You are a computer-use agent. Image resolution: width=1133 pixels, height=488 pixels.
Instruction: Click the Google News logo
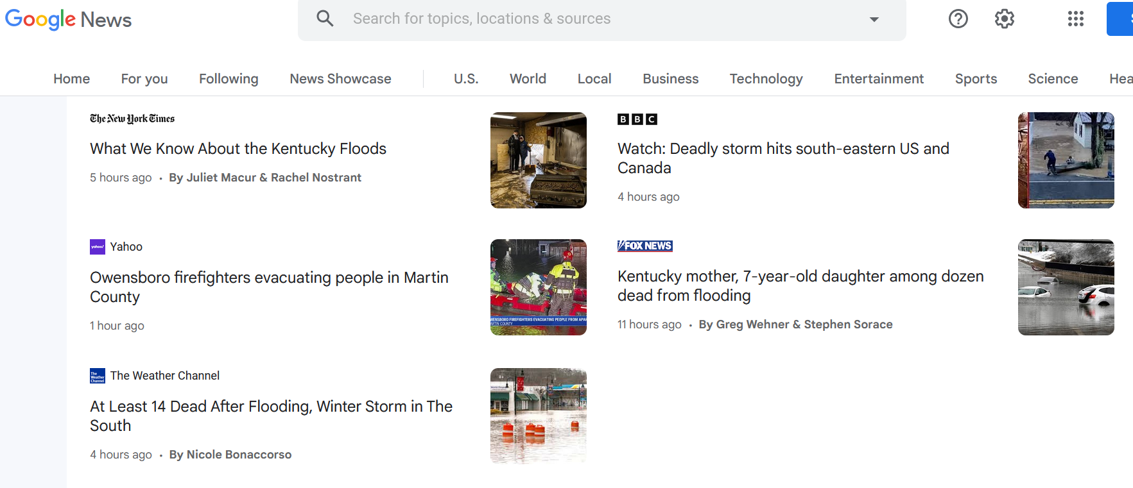[68, 19]
